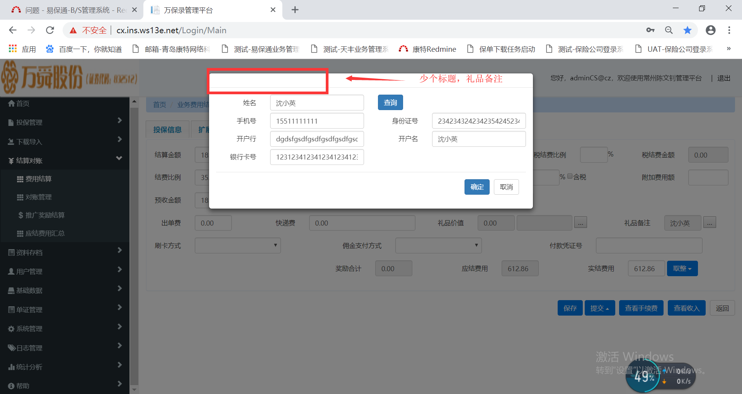
Task: Click the 返回 button
Action: point(722,308)
